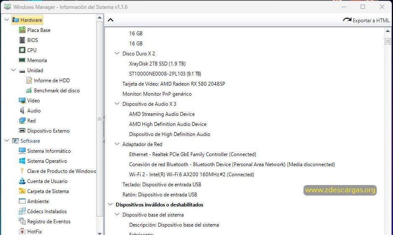Select XrayDisk 2TB SSD (1.9 TB) row
The width and height of the screenshot is (393, 235).
[x=157, y=64]
